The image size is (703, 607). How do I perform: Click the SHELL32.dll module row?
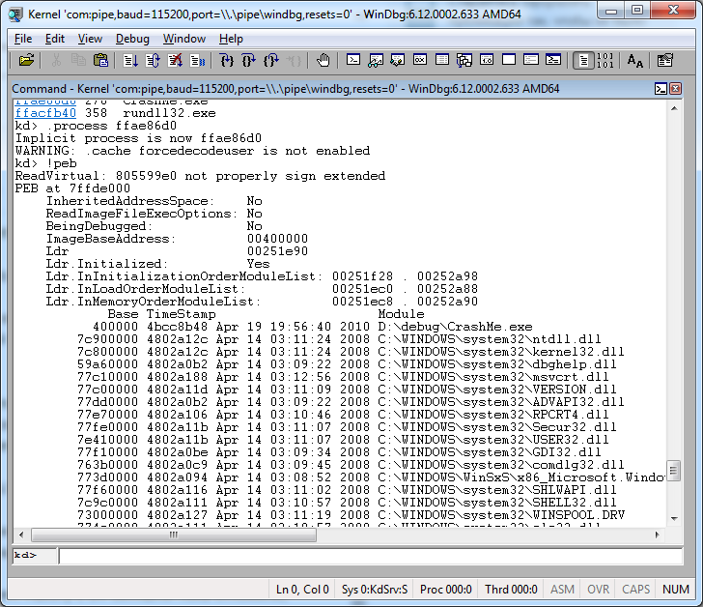click(347, 503)
